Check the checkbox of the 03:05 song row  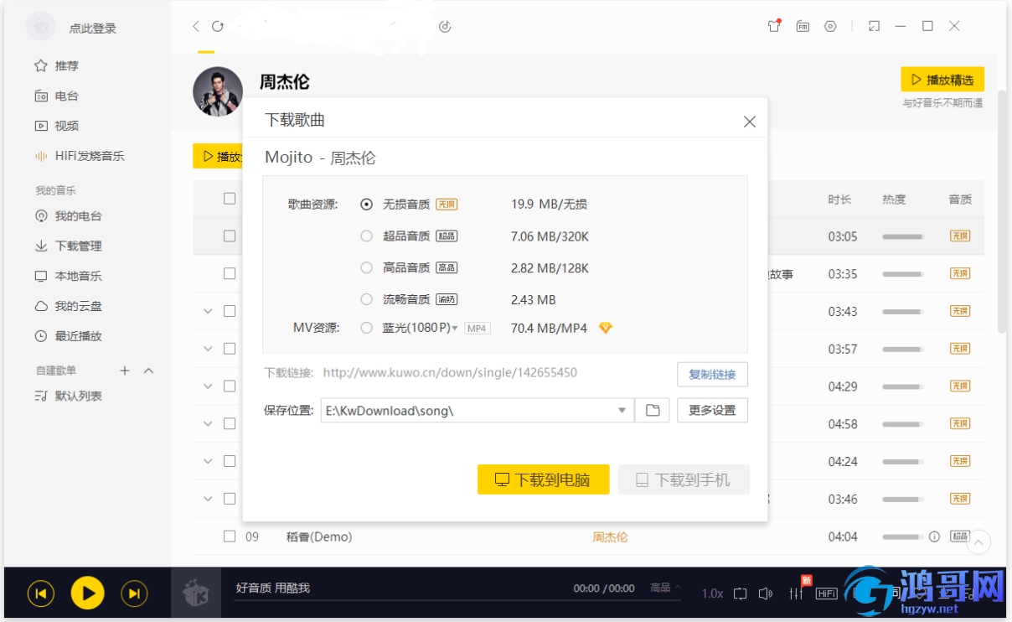pos(230,236)
